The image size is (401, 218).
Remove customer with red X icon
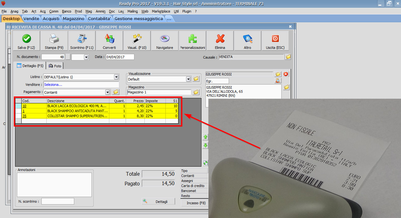pos(286,74)
